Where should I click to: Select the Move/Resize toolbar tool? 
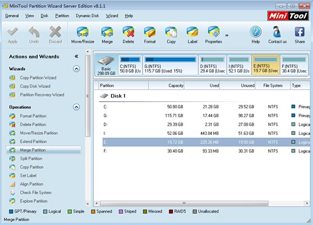tap(82, 35)
